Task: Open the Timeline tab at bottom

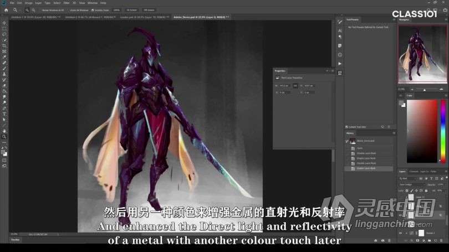Action: 15,240
